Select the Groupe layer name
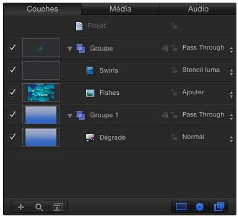238x217 pixels. (x=101, y=48)
